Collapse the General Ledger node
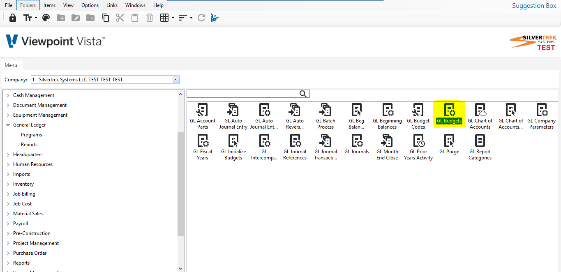 [8, 125]
